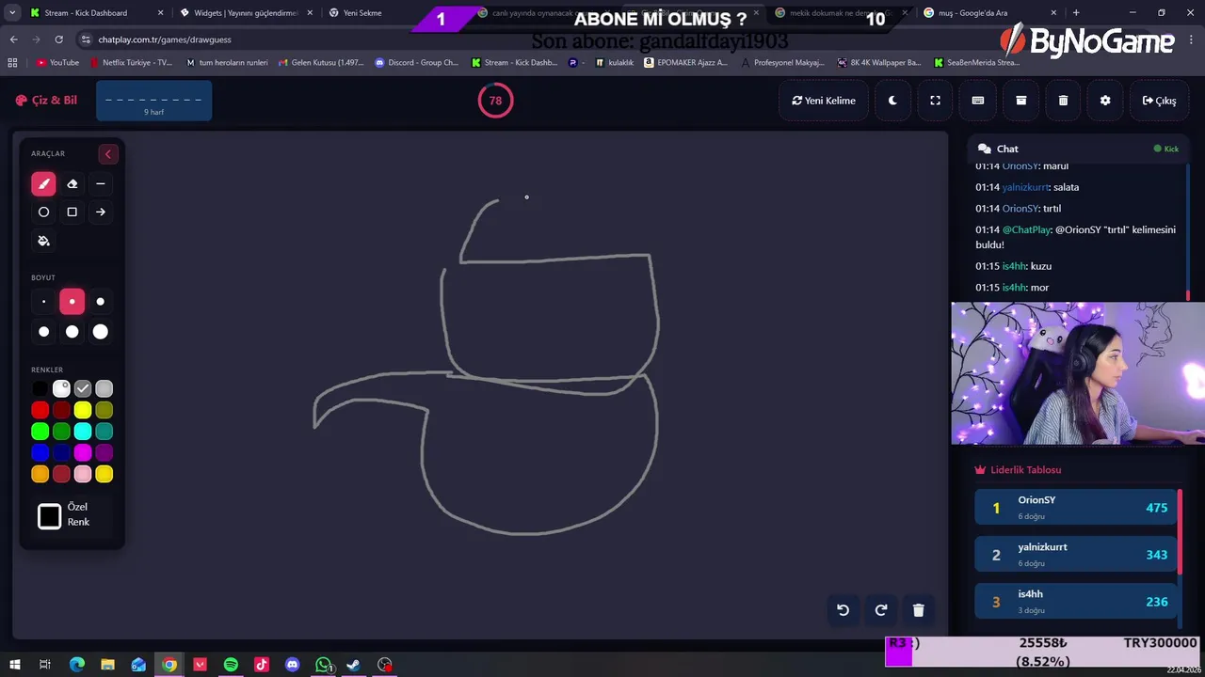Screen dimensions: 1205x677
Task: Choose the second brush size
Action: [72, 302]
